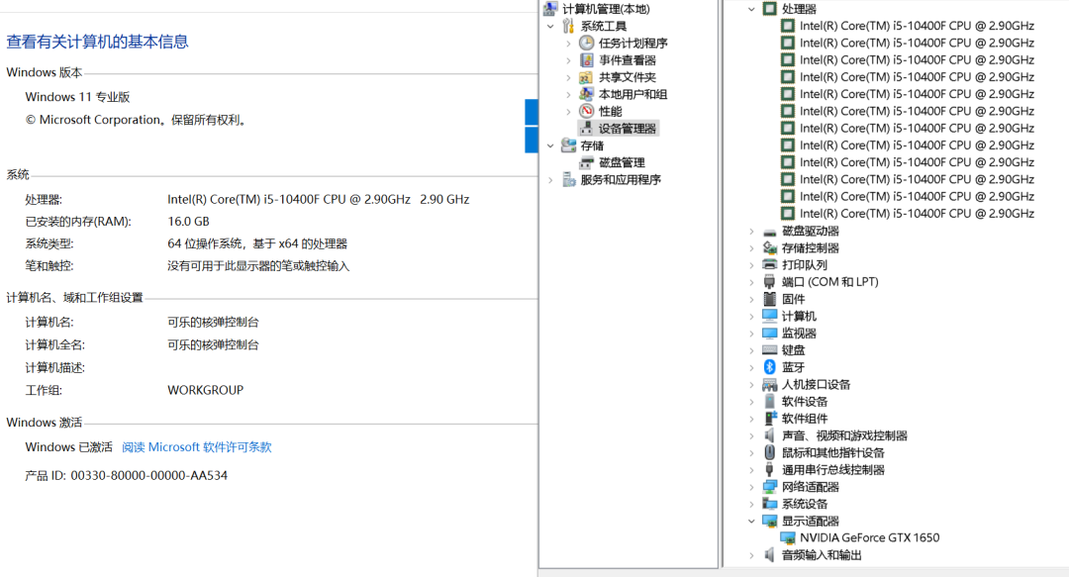Click the 通用串行总线控制器 USB icon
Screen dimensions: 1069x577
click(x=770, y=470)
